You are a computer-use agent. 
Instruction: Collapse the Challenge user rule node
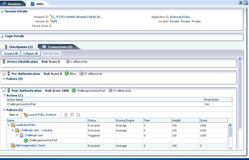point(17,135)
